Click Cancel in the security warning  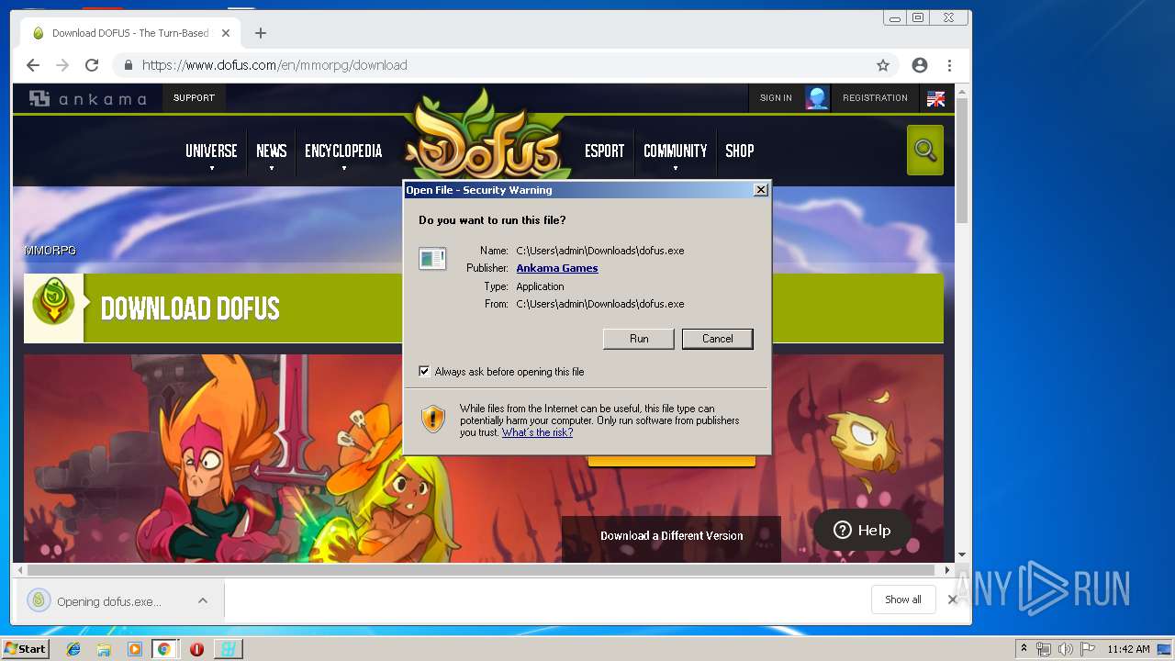click(x=718, y=339)
